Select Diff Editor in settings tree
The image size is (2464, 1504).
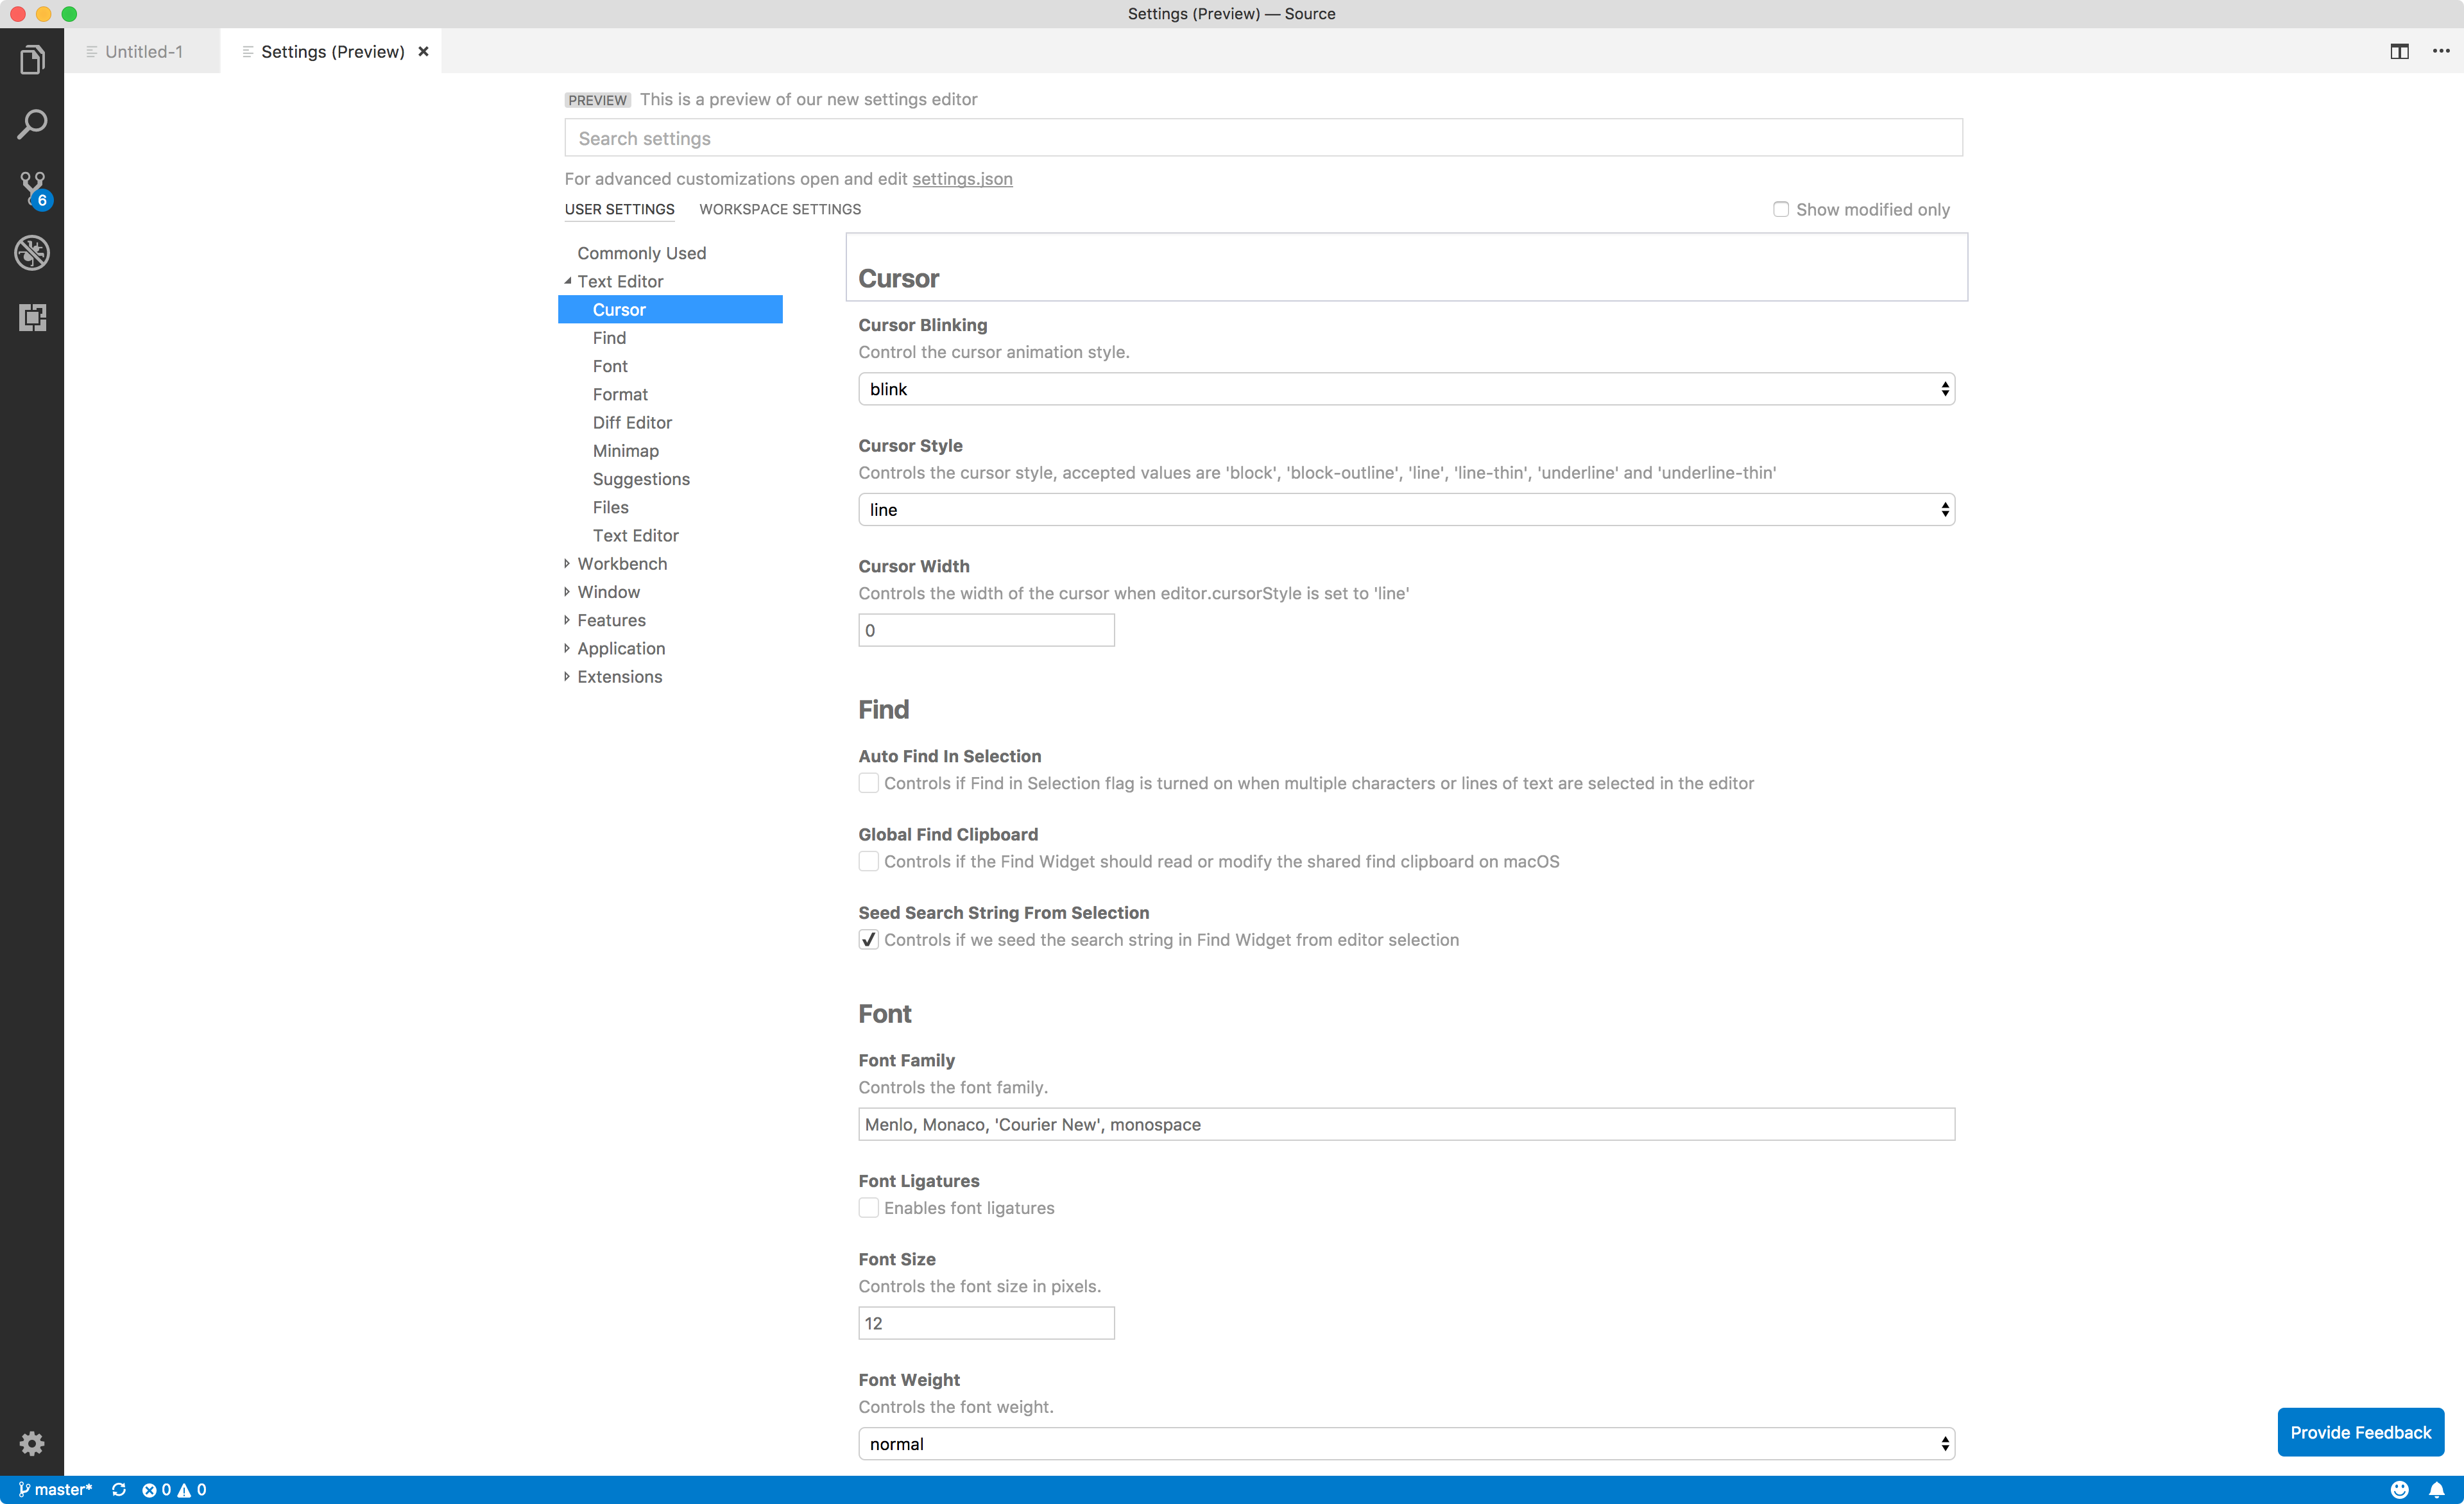click(x=632, y=422)
